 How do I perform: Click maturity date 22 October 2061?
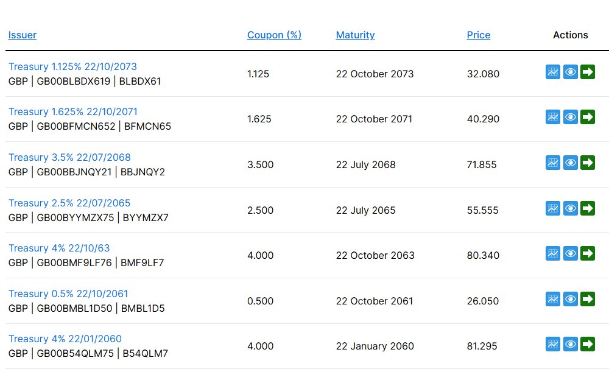(x=375, y=301)
